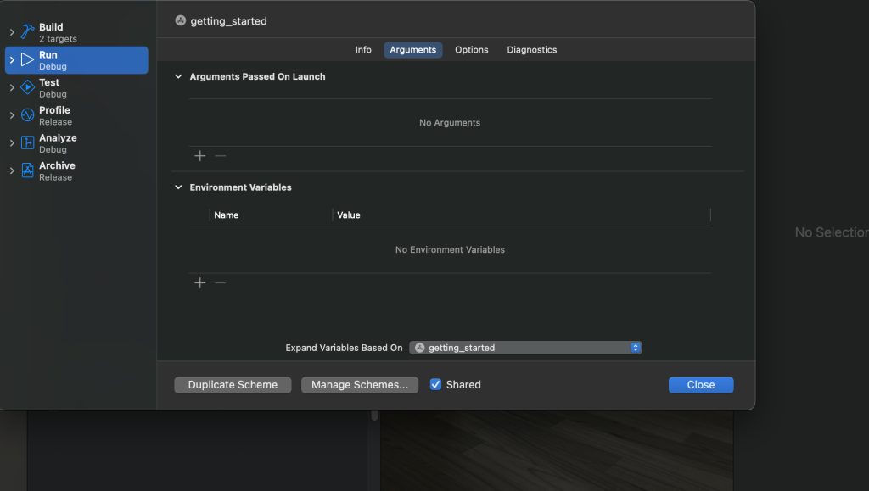Collapse Arguments Passed On Launch section

coord(178,76)
